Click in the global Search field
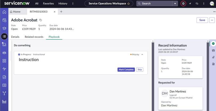 pos(154,3)
